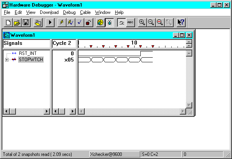This screenshot has width=232, height=159.
Task: Open the Window menu
Action: 103,12
